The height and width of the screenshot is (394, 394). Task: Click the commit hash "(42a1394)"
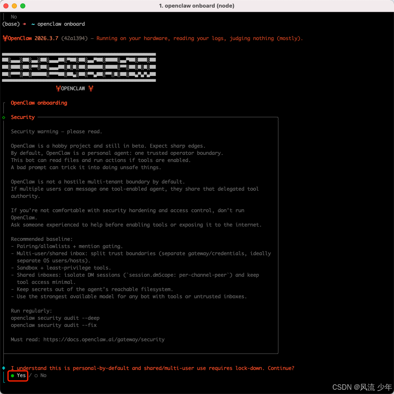pos(74,38)
